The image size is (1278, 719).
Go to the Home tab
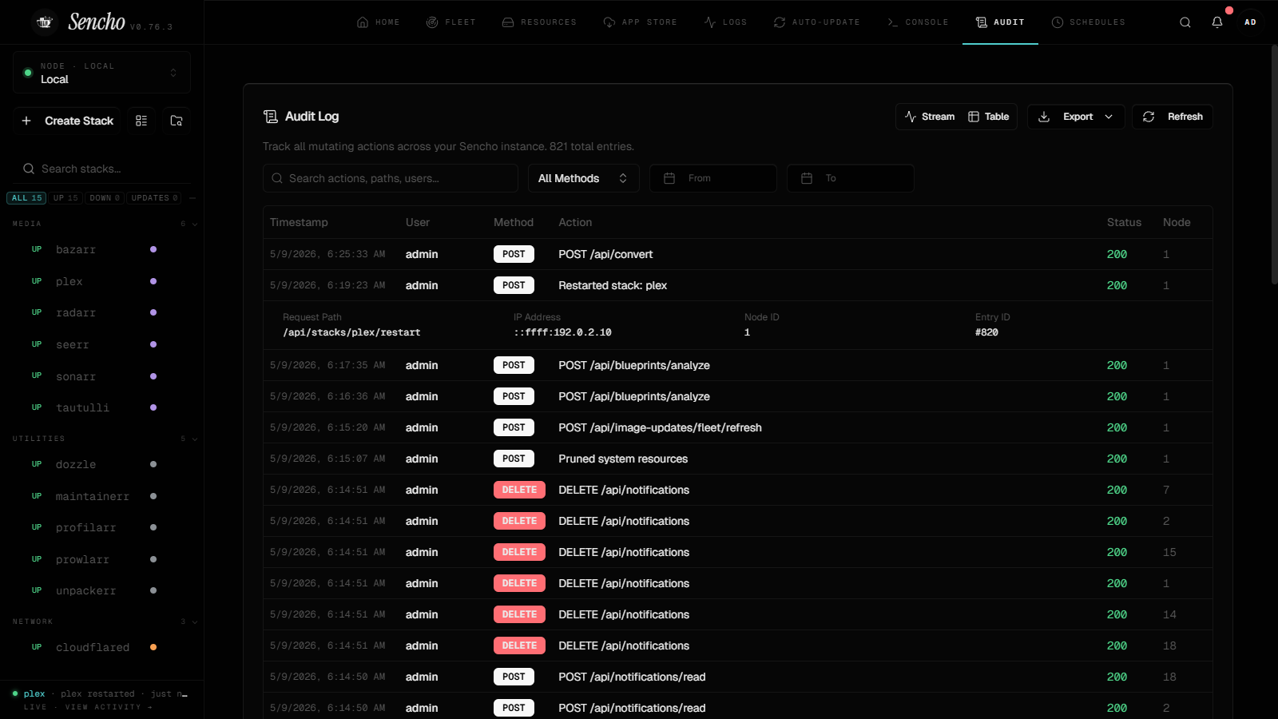point(378,22)
